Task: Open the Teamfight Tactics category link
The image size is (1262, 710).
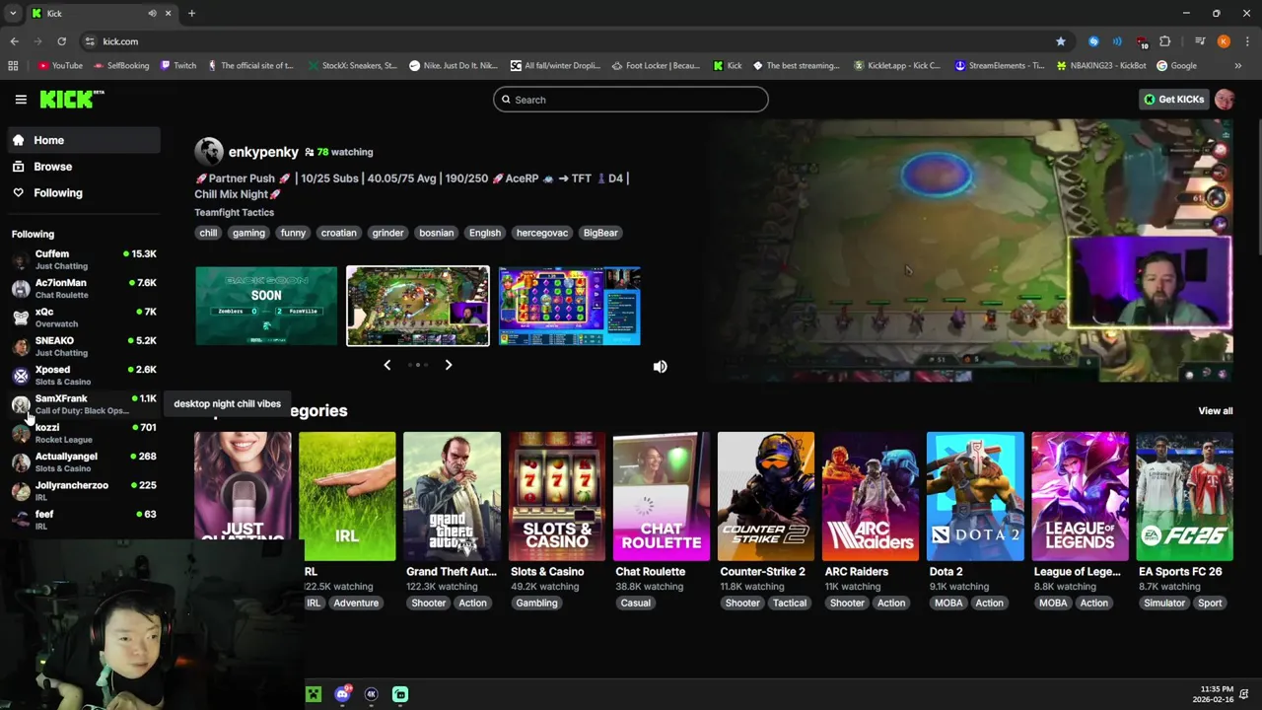Action: click(x=234, y=212)
